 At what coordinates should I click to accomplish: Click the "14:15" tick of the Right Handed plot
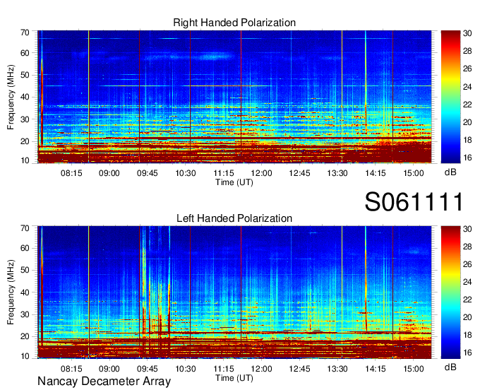click(x=376, y=173)
